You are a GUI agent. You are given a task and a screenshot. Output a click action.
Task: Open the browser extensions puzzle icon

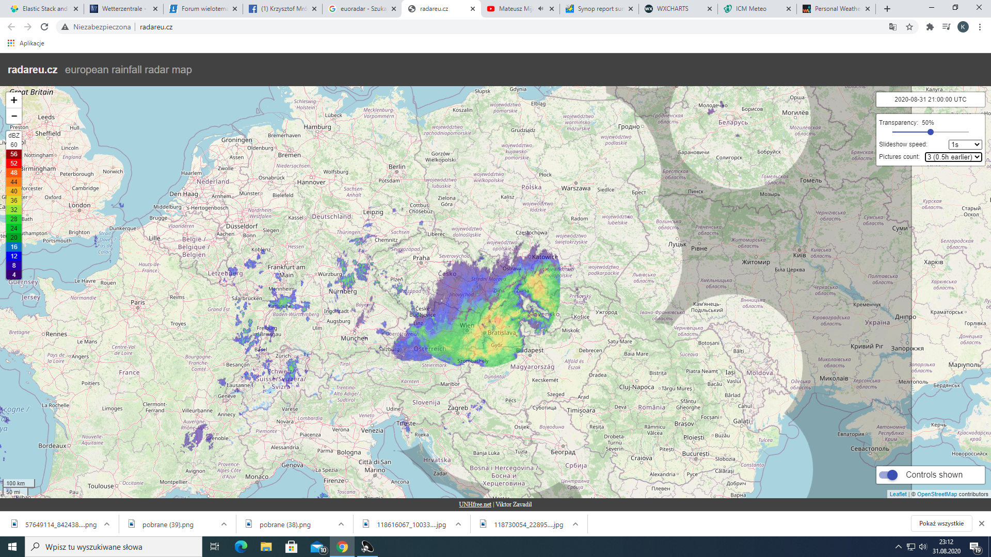click(930, 27)
